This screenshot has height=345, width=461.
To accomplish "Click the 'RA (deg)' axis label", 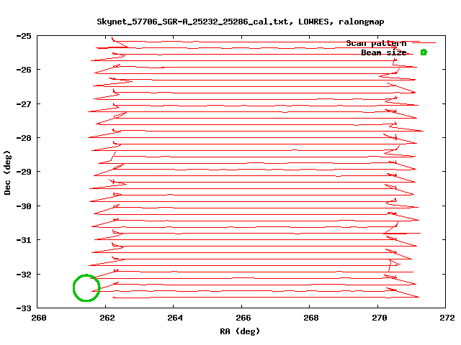I will 240,331.
